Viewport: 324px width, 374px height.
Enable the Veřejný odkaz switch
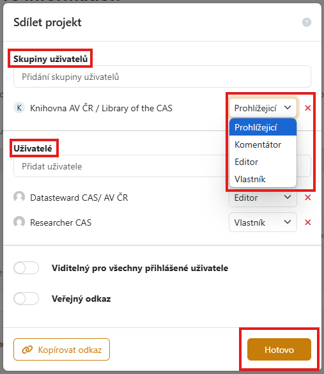coord(26,299)
